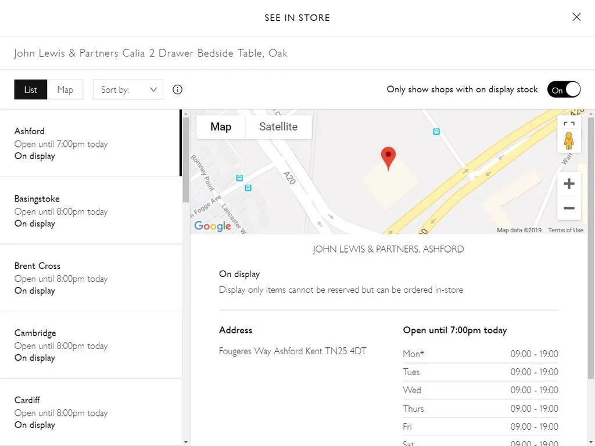Open map Terms of Use link
Screen dimensions: 595x446
(x=565, y=230)
